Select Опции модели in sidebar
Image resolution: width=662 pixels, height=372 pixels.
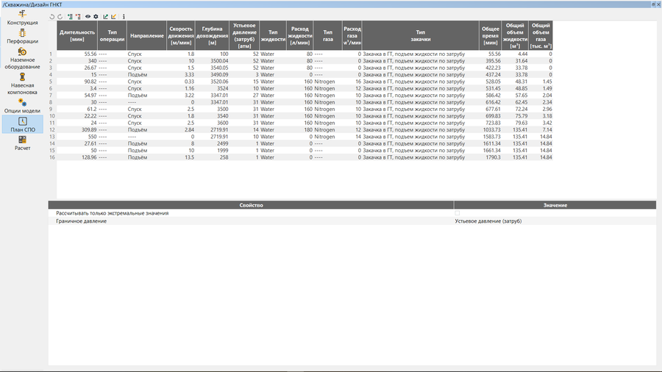(22, 106)
